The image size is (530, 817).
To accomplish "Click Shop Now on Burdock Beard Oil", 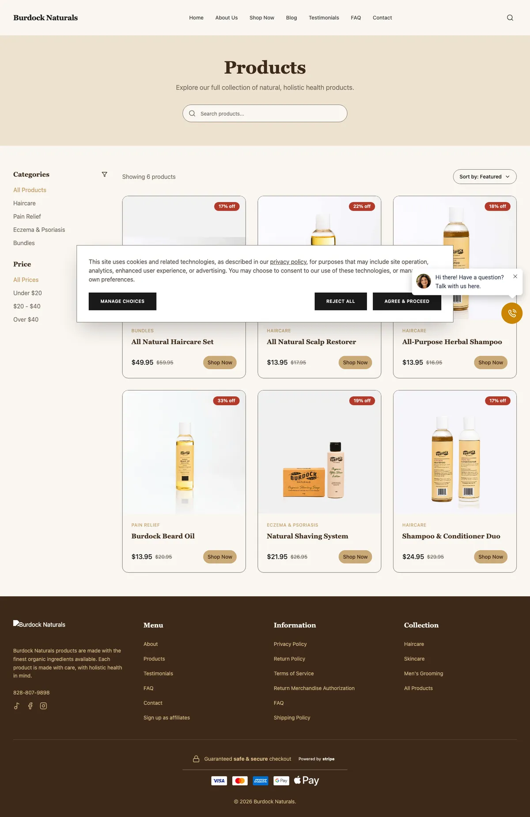I will [220, 557].
